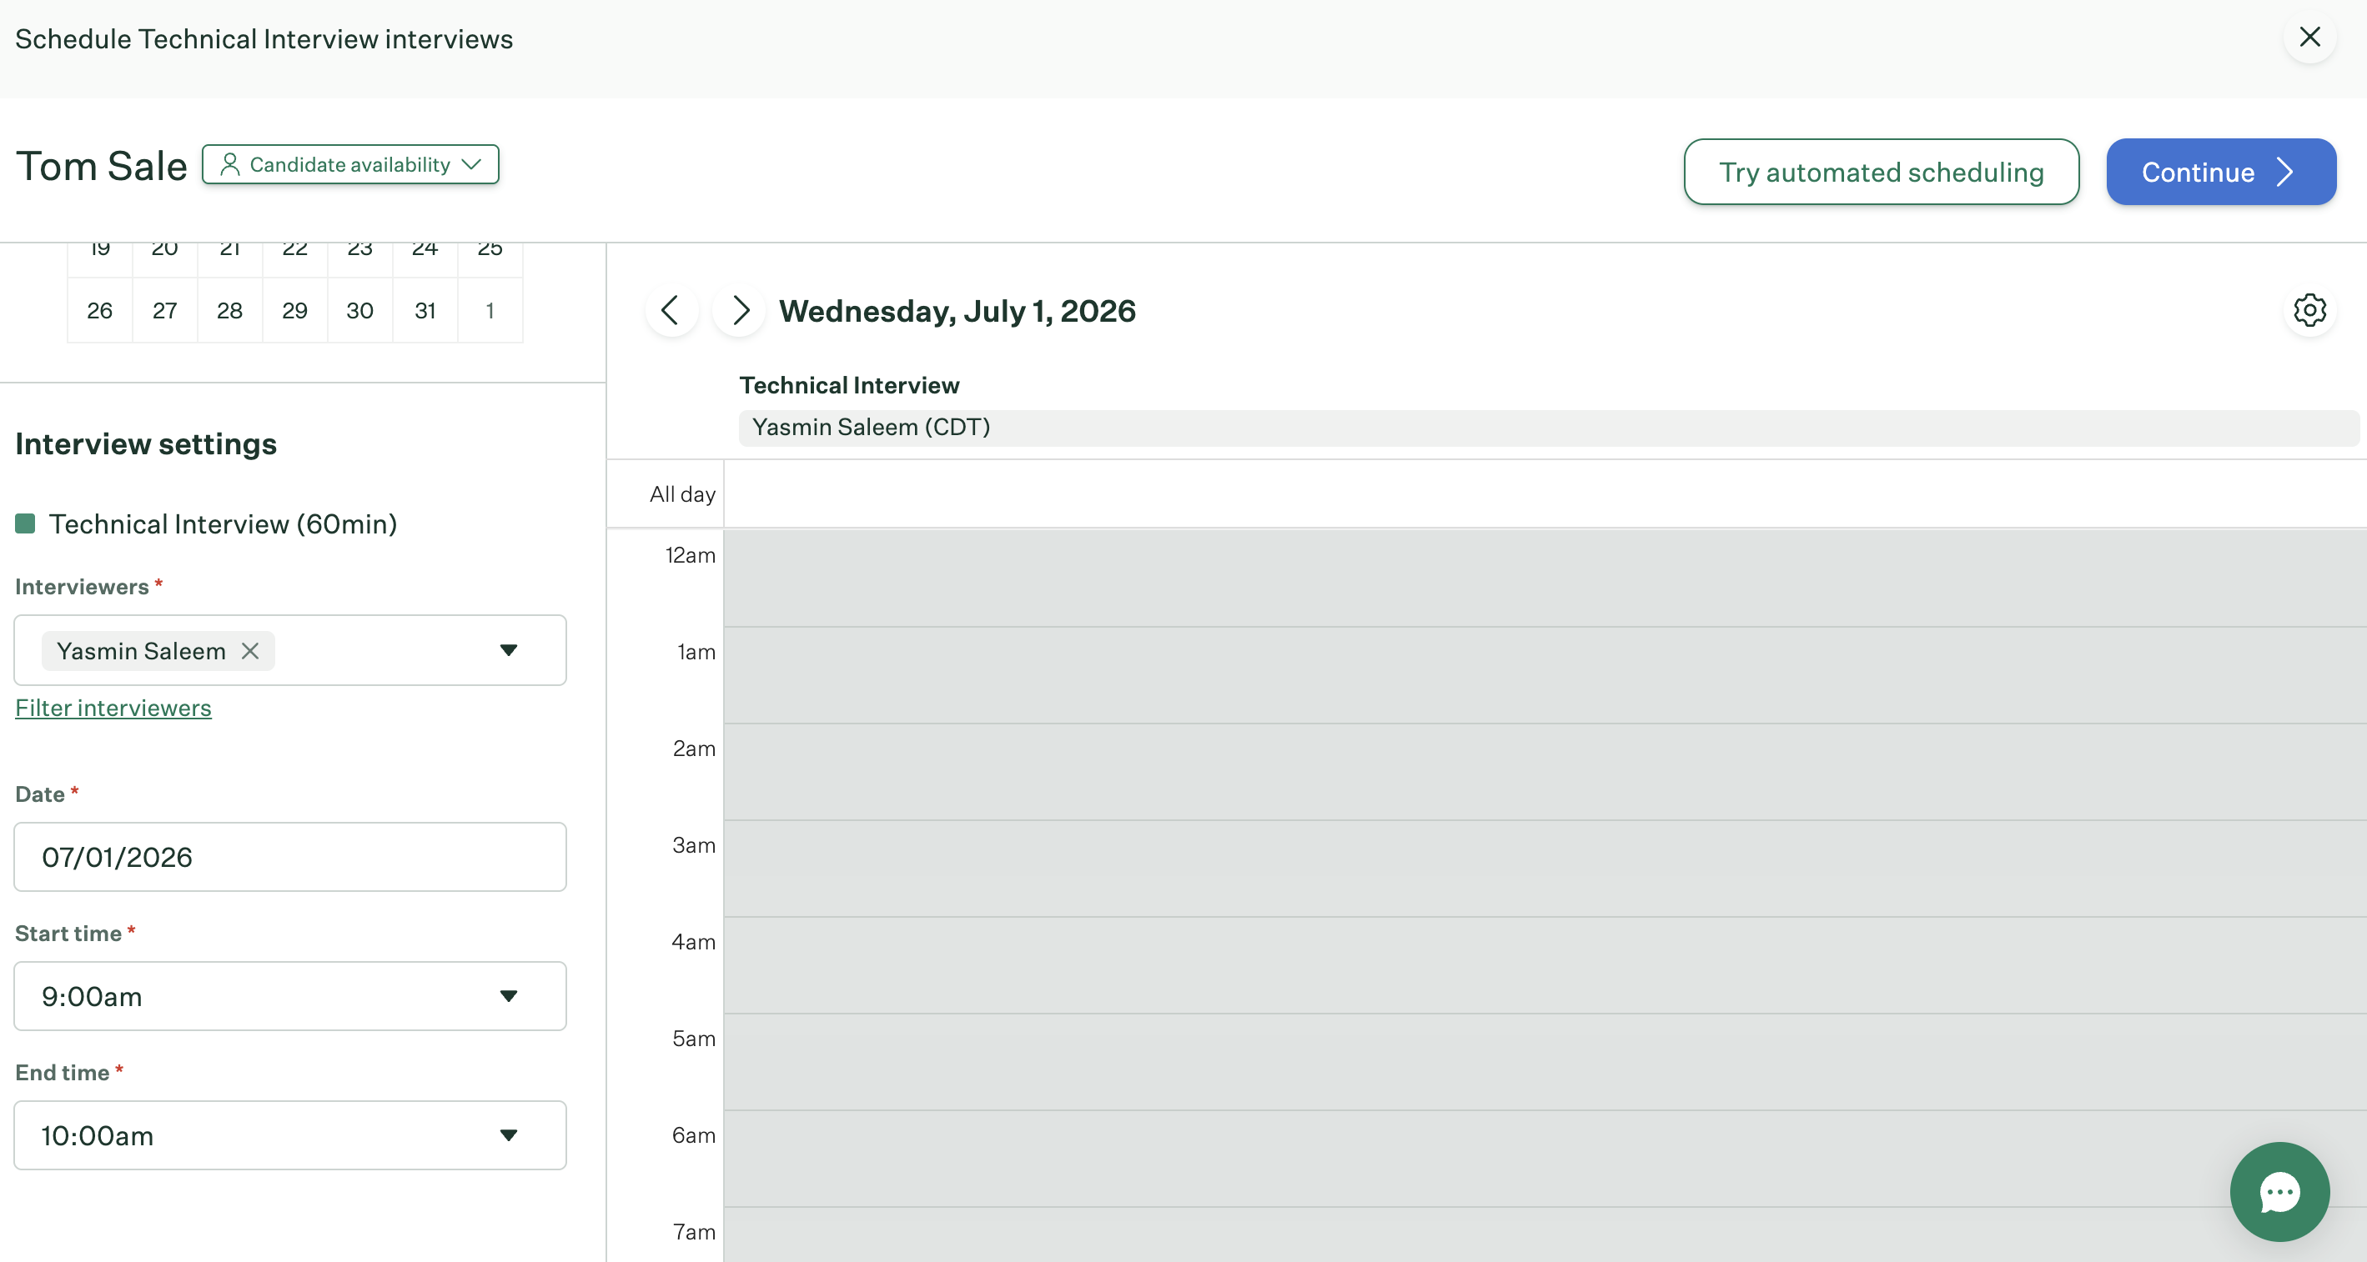Image resolution: width=2367 pixels, height=1262 pixels.
Task: Click Wednesday, July 1, 2026 heading
Action: pos(957,312)
